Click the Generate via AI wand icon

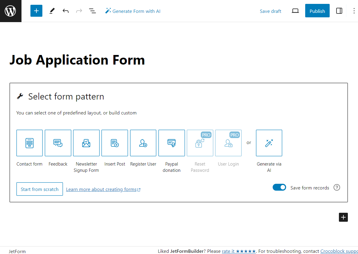(269, 143)
